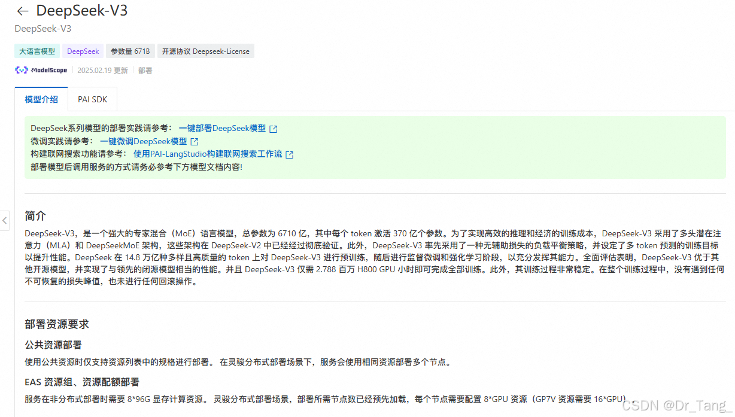The width and height of the screenshot is (735, 417).
Task: Click the EAS 资源组、资源配额部署 subheading
Action: pyautogui.click(x=82, y=382)
